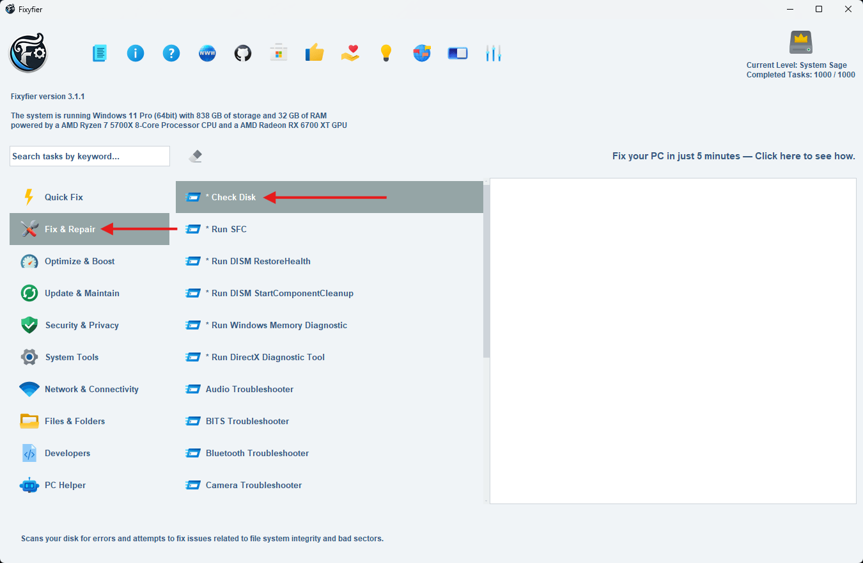Click the Audio Troubleshooter task icon
Viewport: 863px width, 563px height.
pos(193,389)
